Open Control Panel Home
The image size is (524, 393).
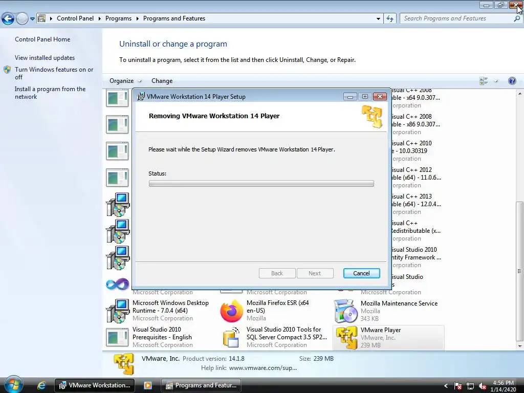pos(42,39)
